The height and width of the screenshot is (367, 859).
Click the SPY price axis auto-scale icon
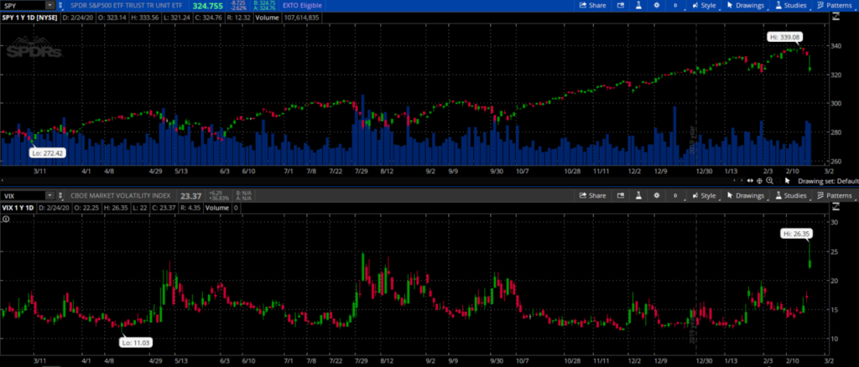(836, 17)
